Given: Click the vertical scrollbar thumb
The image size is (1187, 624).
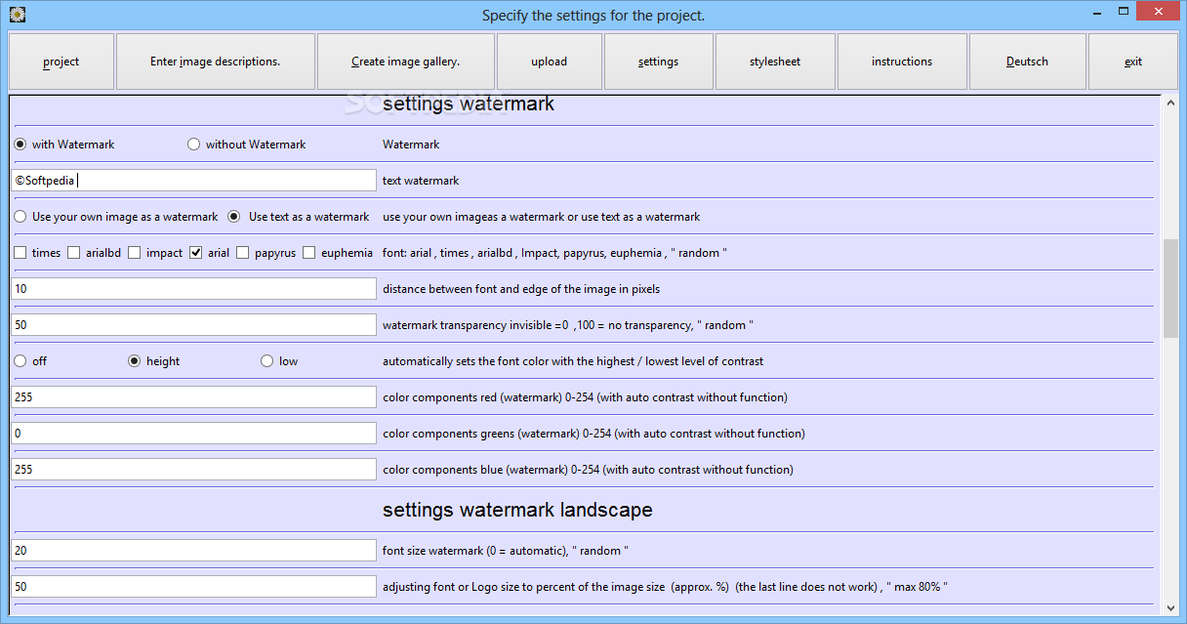Looking at the screenshot, I should point(1170,288).
